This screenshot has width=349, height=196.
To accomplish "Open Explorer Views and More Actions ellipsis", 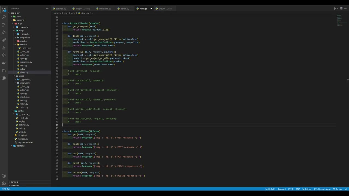I will (x=47, y=8).
